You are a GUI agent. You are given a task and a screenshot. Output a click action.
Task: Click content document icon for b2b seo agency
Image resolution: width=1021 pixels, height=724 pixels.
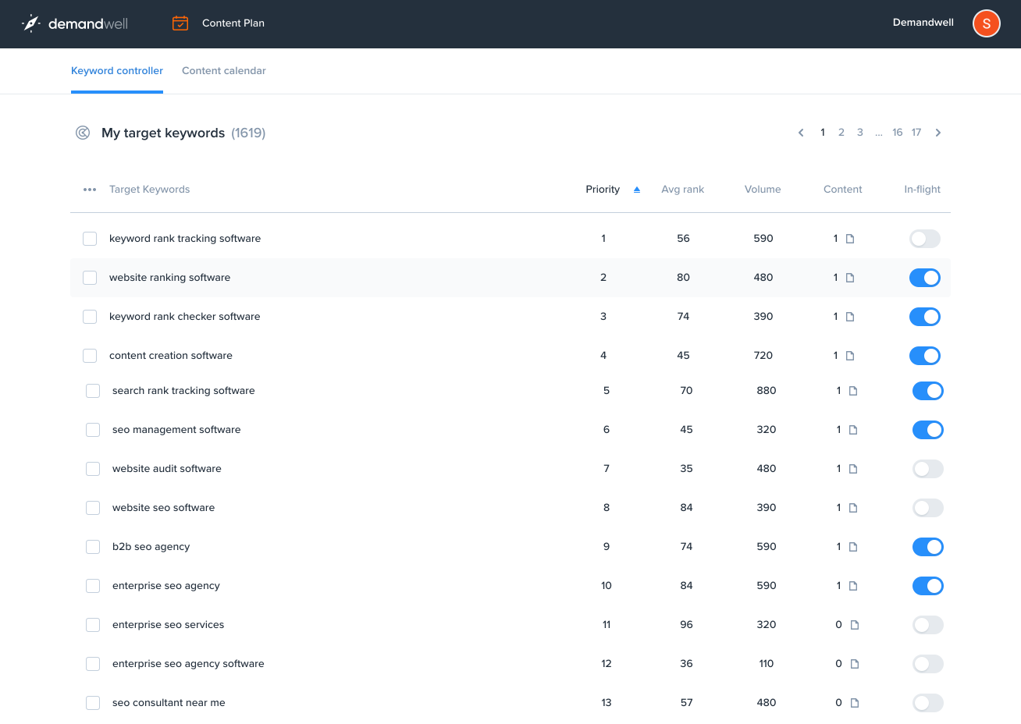853,547
